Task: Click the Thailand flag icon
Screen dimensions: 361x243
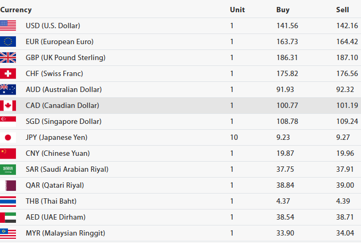Action: tap(8, 201)
